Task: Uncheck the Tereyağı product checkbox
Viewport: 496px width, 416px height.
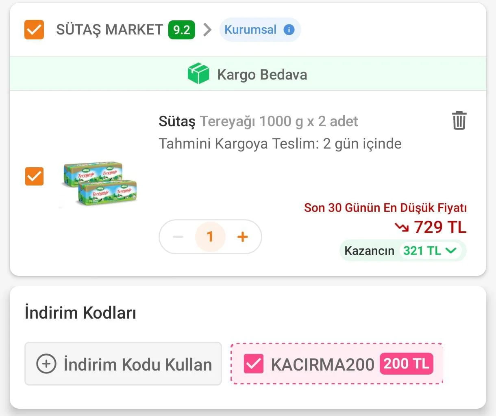Action: coord(34,176)
